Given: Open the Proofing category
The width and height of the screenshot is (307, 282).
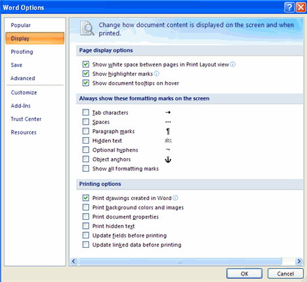Looking at the screenshot, I should pos(22,52).
